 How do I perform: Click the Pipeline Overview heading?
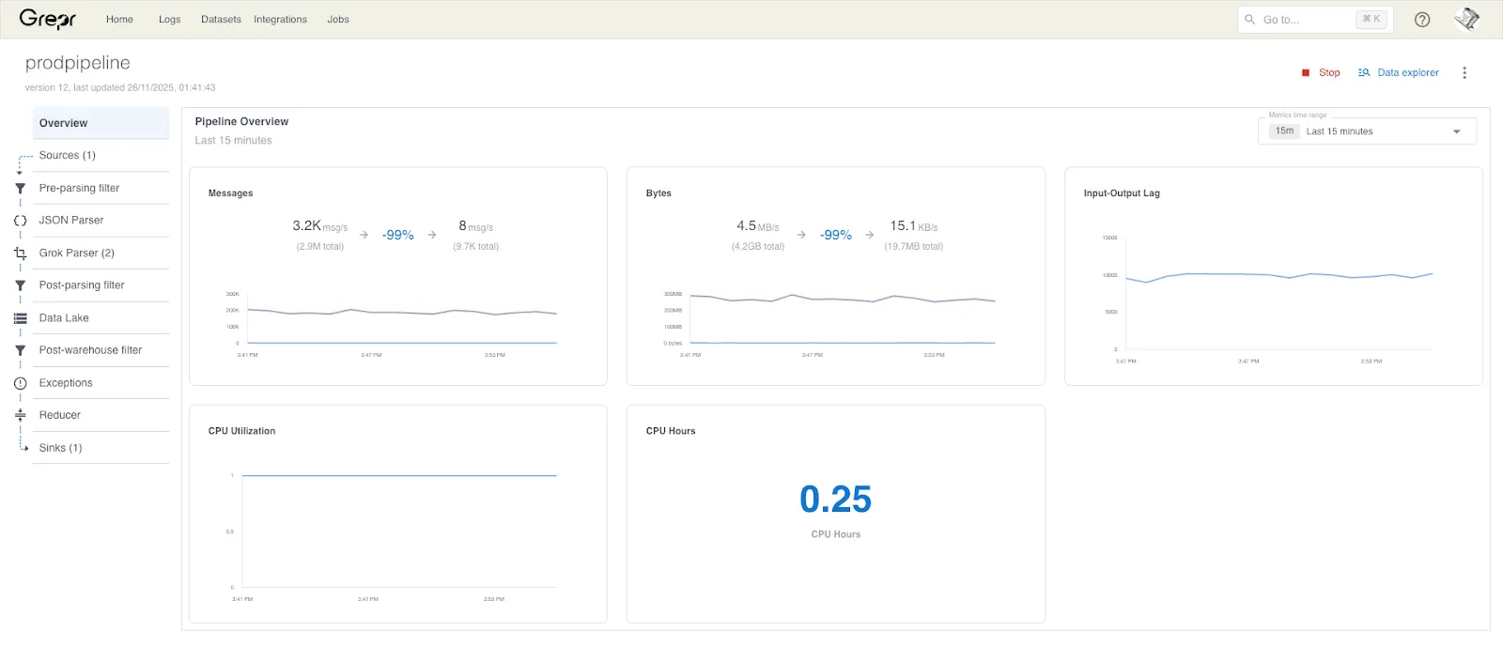[241, 122]
